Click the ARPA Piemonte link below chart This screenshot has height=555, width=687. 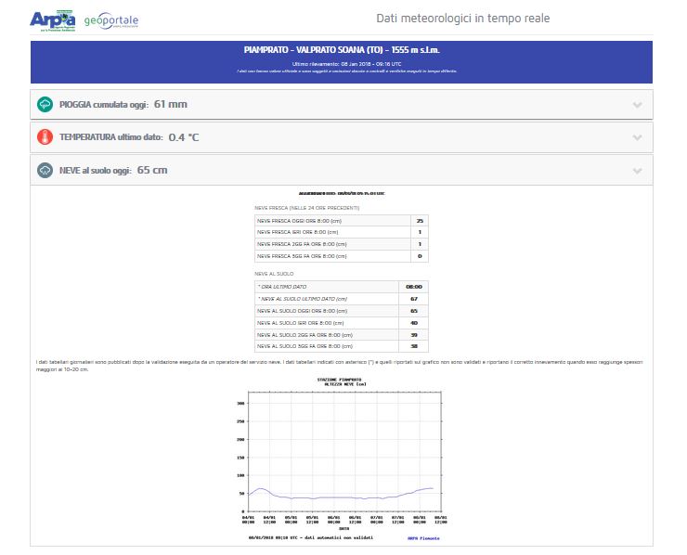(423, 538)
